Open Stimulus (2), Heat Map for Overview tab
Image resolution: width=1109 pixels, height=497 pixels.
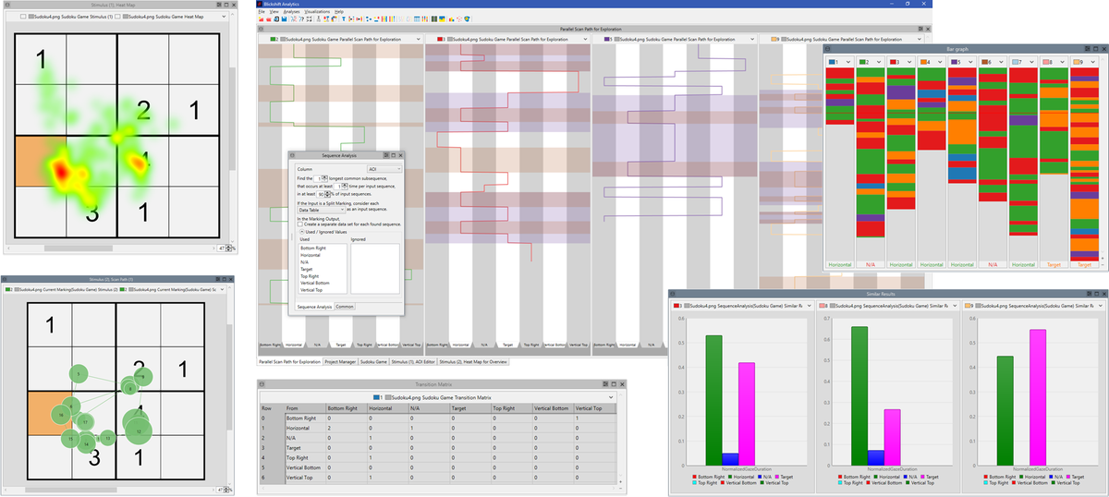472,362
